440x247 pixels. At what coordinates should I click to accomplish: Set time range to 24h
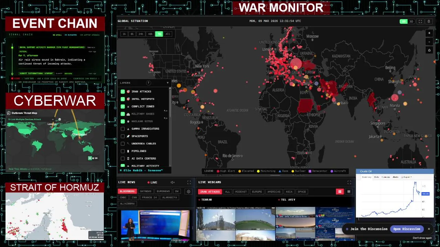coord(141,34)
